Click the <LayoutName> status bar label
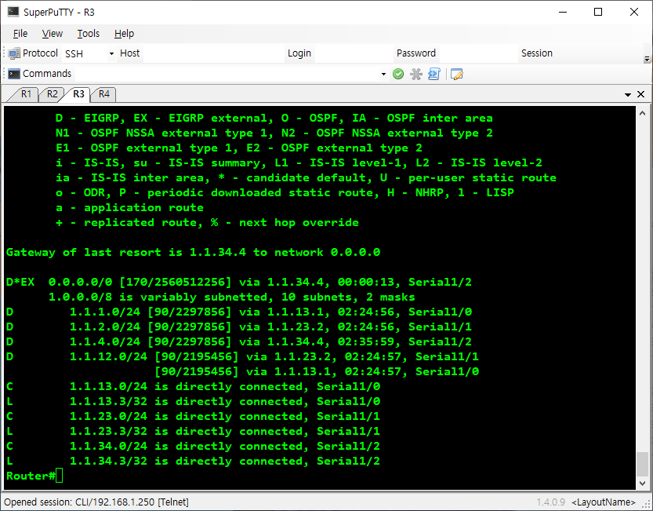Viewport: 653px width, 511px height. [x=604, y=502]
